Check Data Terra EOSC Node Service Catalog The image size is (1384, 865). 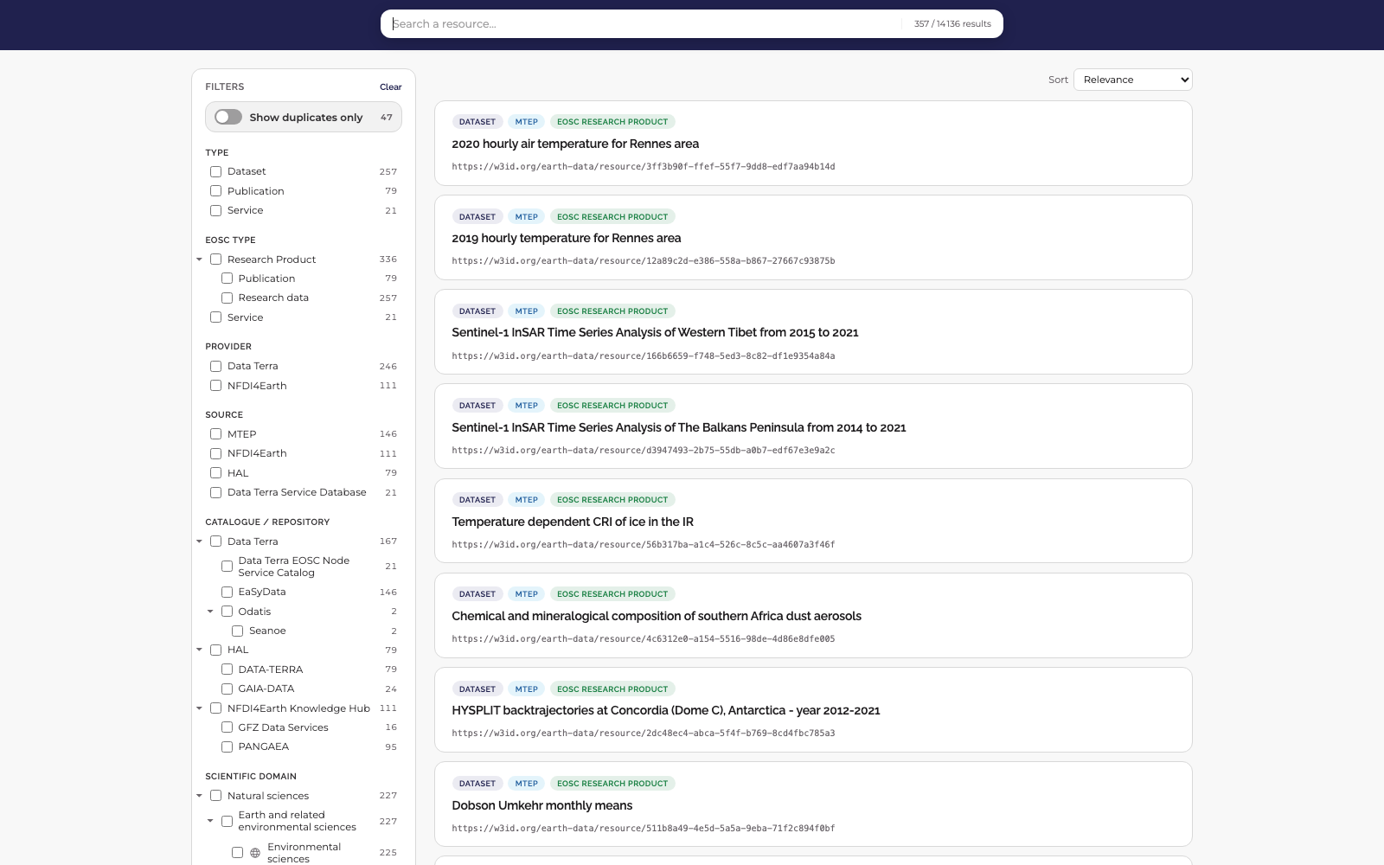(227, 567)
